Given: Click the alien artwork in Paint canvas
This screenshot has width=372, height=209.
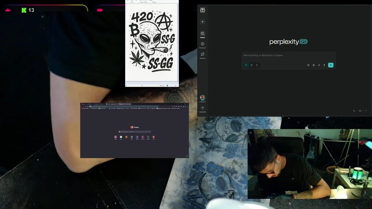Looking at the screenshot, I should [x=152, y=42].
